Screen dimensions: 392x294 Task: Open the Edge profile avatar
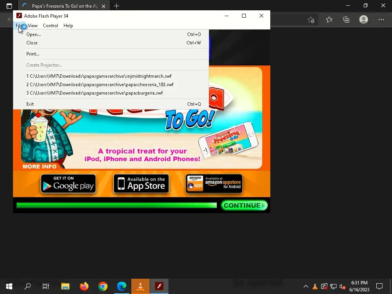364,20
